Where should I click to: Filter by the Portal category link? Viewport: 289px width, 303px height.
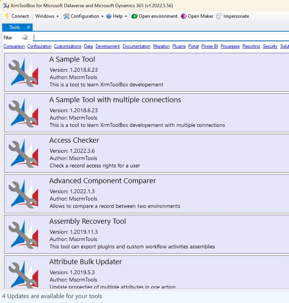(193, 46)
